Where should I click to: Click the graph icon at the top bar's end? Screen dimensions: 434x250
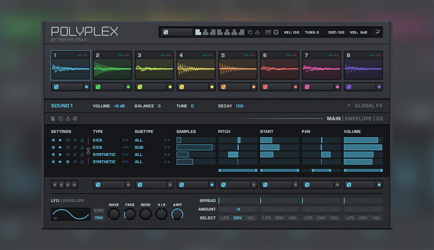[x=378, y=32]
